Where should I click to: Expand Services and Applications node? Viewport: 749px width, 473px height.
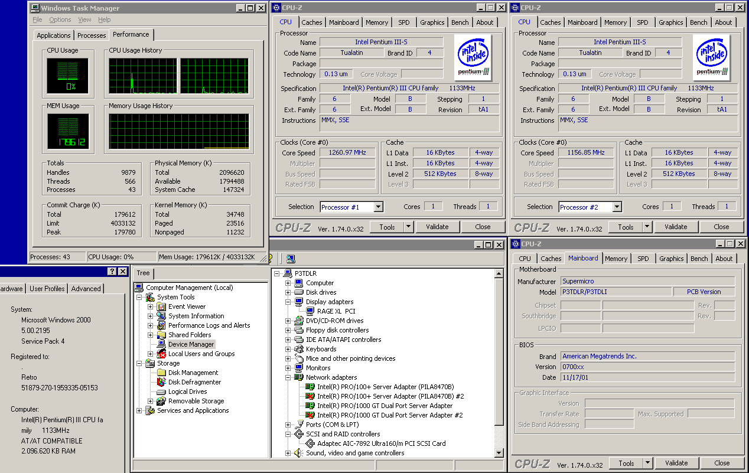pos(139,410)
